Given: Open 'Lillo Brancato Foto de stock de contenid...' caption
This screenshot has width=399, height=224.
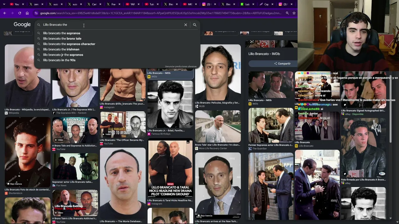Looking at the screenshot, I should (x=27, y=189).
